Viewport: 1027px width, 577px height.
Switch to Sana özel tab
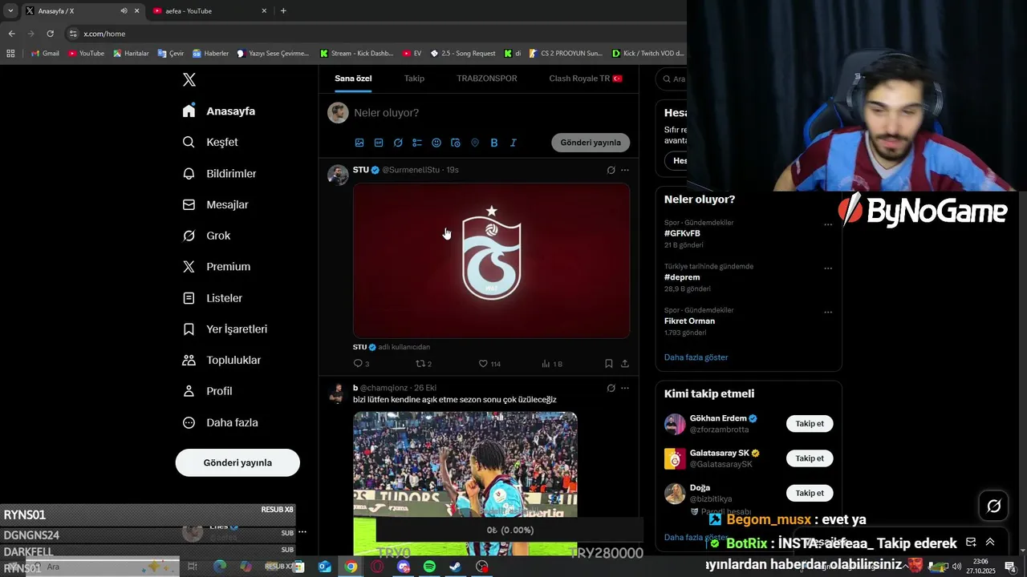pos(353,79)
